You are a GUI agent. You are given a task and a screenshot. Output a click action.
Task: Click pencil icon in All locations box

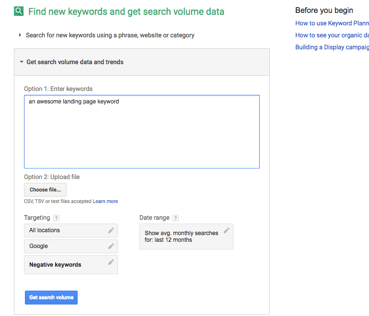[x=111, y=230]
